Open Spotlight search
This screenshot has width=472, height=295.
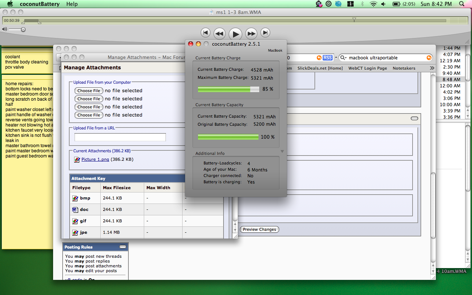pos(462,4)
